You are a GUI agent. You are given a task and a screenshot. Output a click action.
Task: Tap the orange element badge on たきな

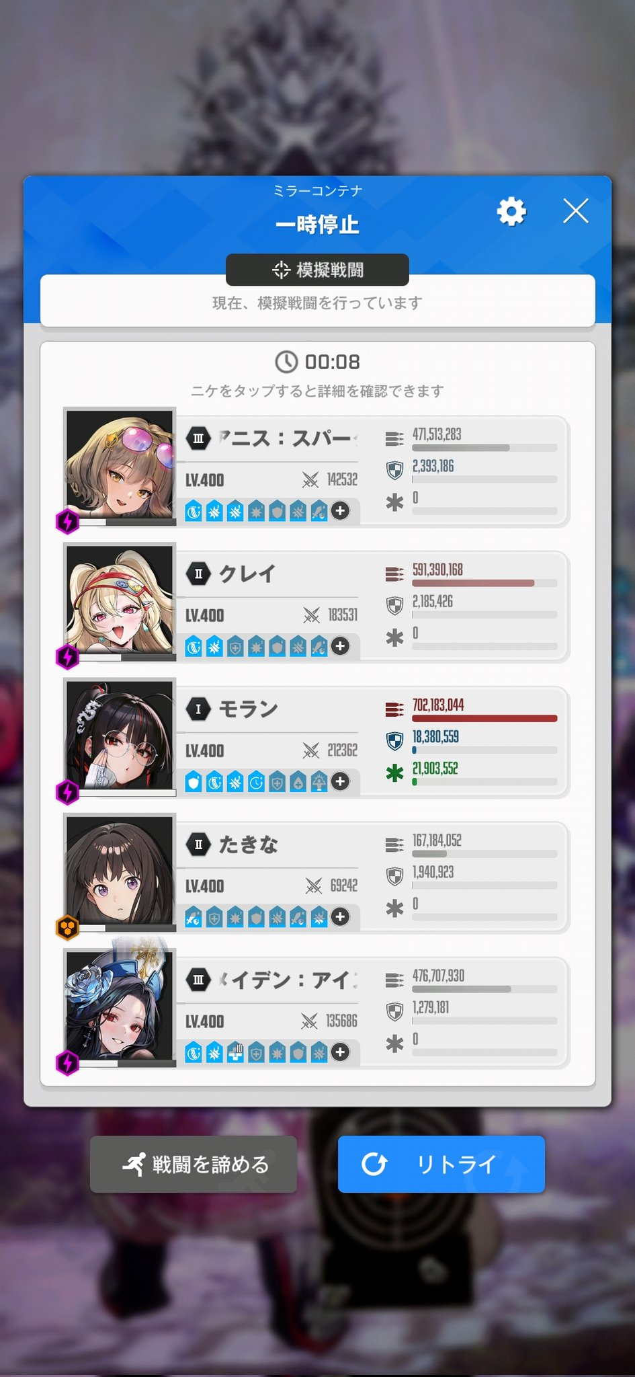tap(67, 928)
